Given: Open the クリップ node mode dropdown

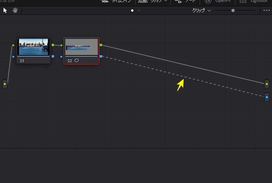Looking at the screenshot, I should click(202, 10).
